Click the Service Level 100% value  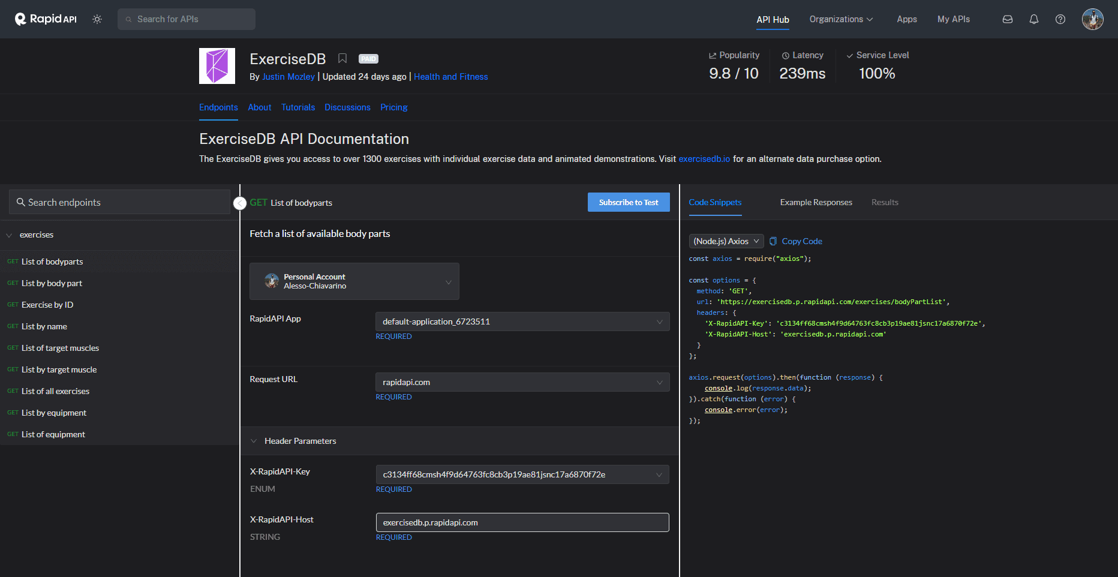(x=877, y=74)
